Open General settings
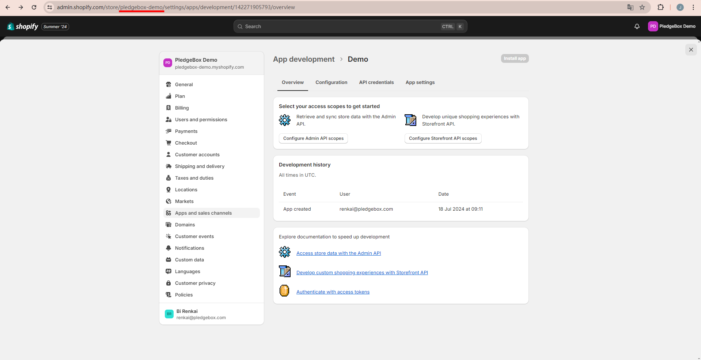The image size is (701, 360). [x=212, y=84]
